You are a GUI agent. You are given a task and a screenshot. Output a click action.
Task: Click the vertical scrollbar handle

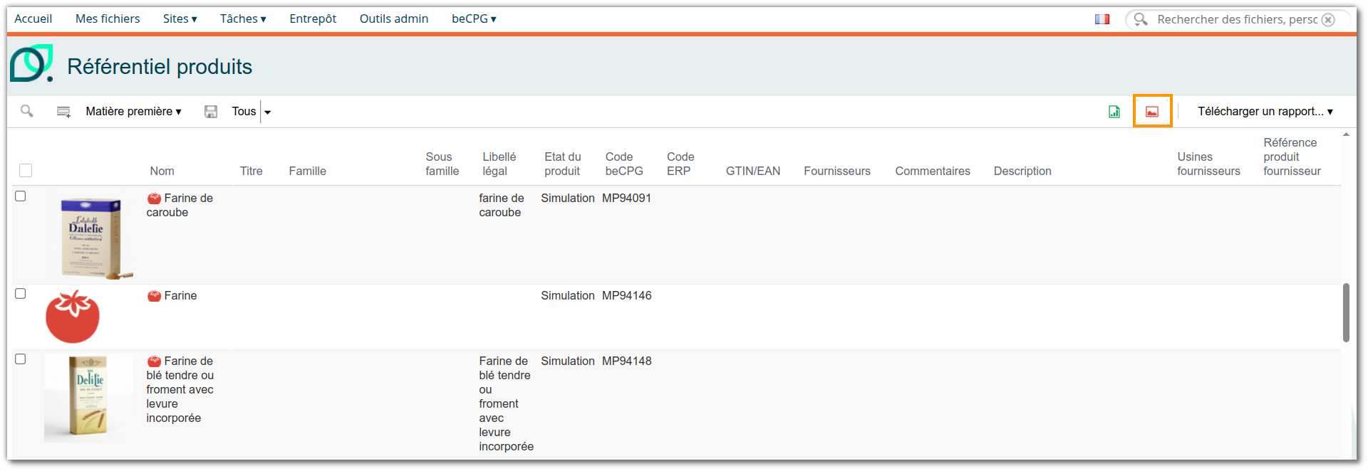pos(1346,313)
